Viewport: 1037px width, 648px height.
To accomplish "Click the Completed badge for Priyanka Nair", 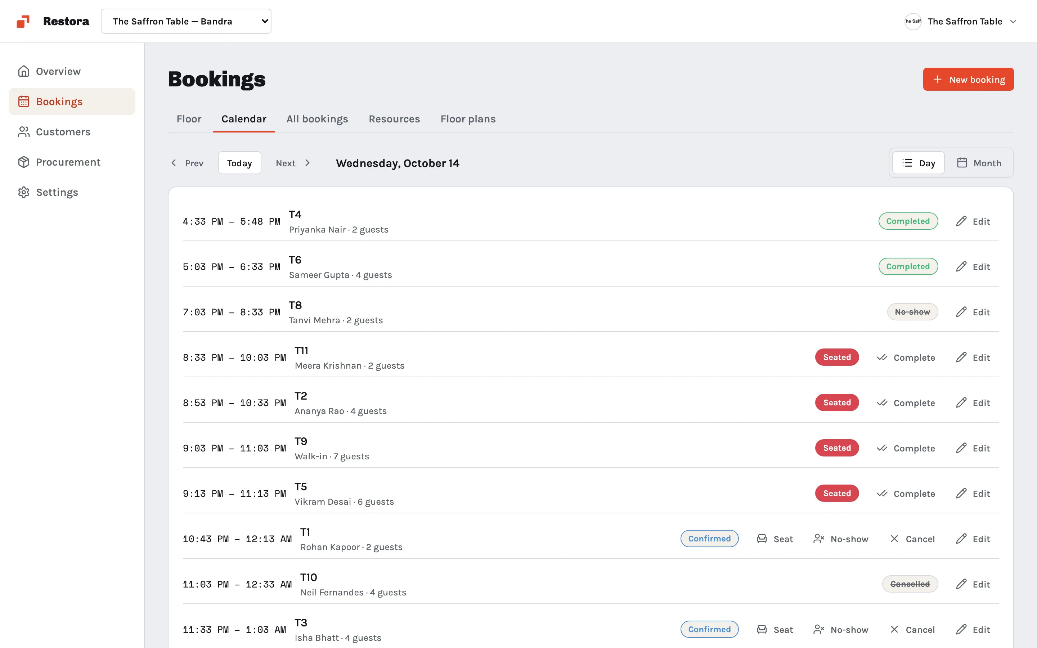I will (908, 221).
